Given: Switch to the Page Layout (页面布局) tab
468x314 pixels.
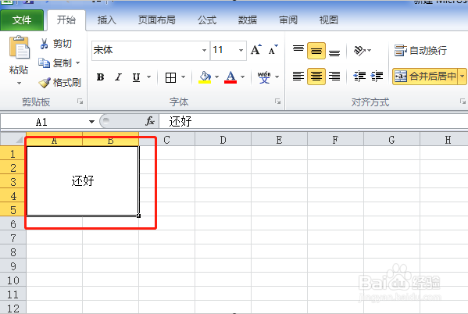Looking at the screenshot, I should click(x=156, y=20).
